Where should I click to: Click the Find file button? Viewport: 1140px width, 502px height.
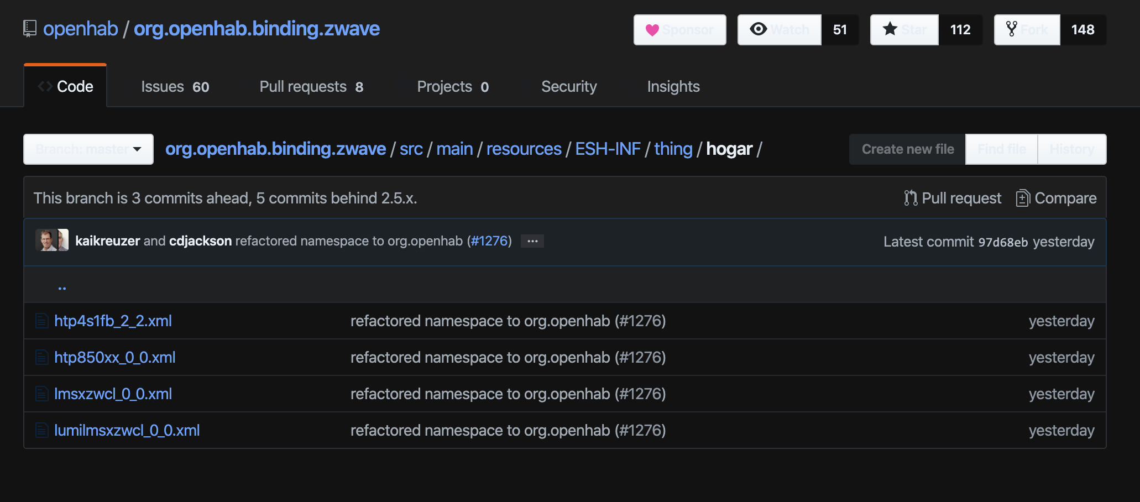(x=1002, y=149)
